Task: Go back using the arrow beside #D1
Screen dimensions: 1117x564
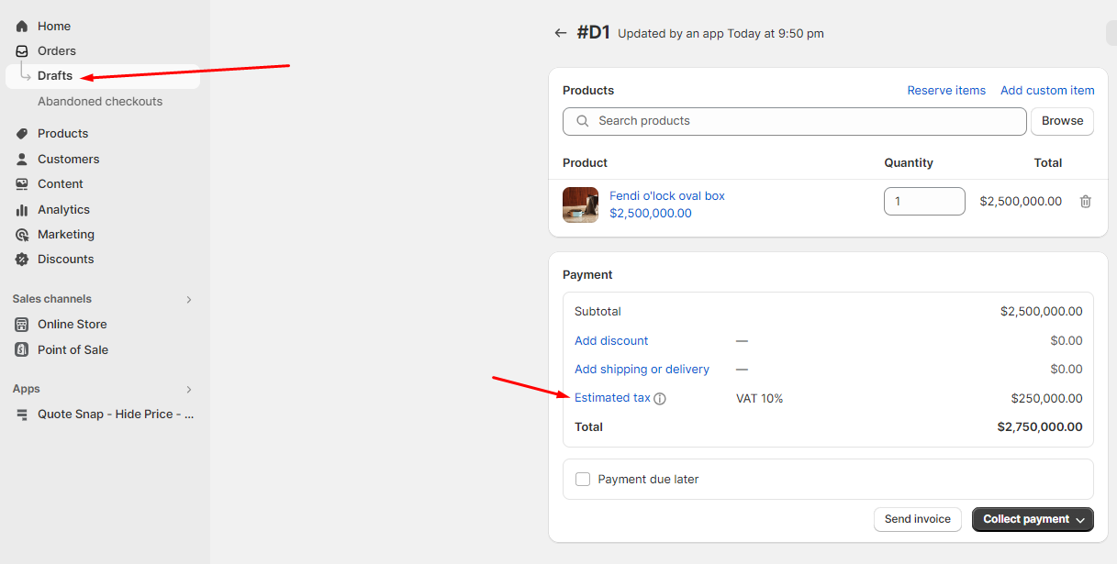Action: click(561, 33)
